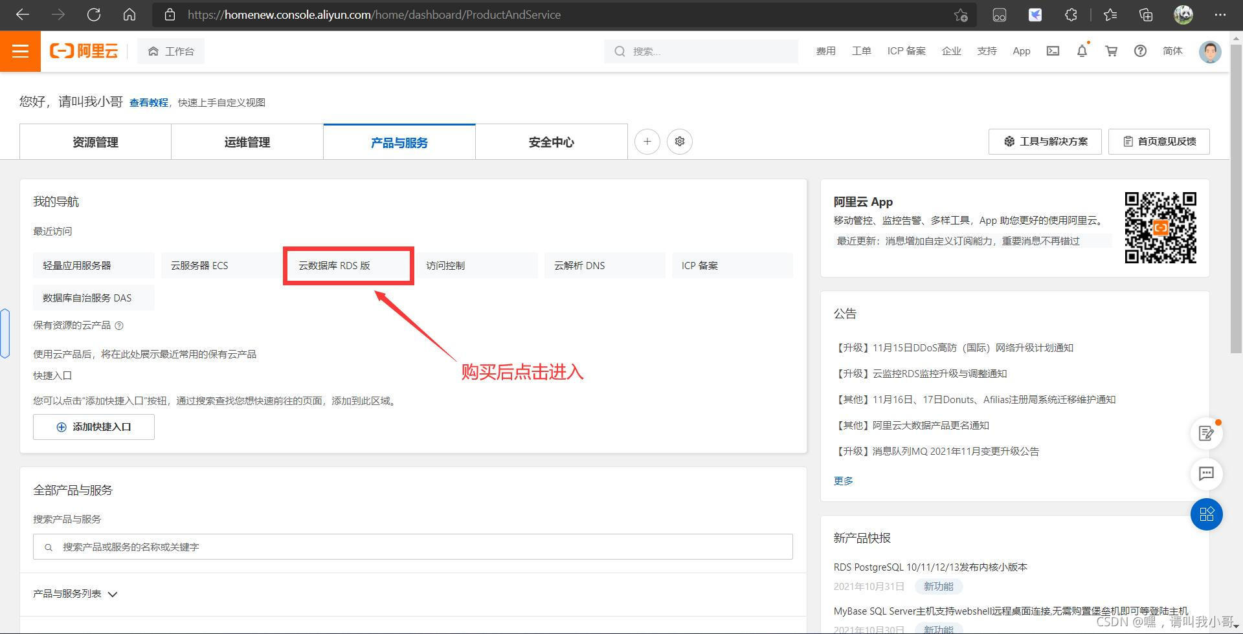1243x634 pixels.
Task: Open 工单 menu in header
Action: point(861,51)
